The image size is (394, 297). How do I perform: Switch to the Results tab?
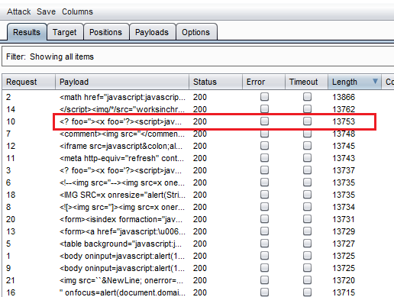(x=27, y=32)
